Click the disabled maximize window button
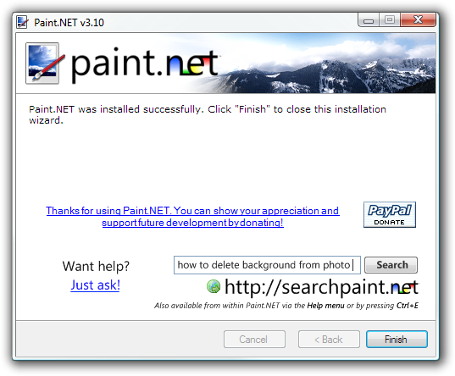Viewport: 455px width, 376px height. pos(390,20)
